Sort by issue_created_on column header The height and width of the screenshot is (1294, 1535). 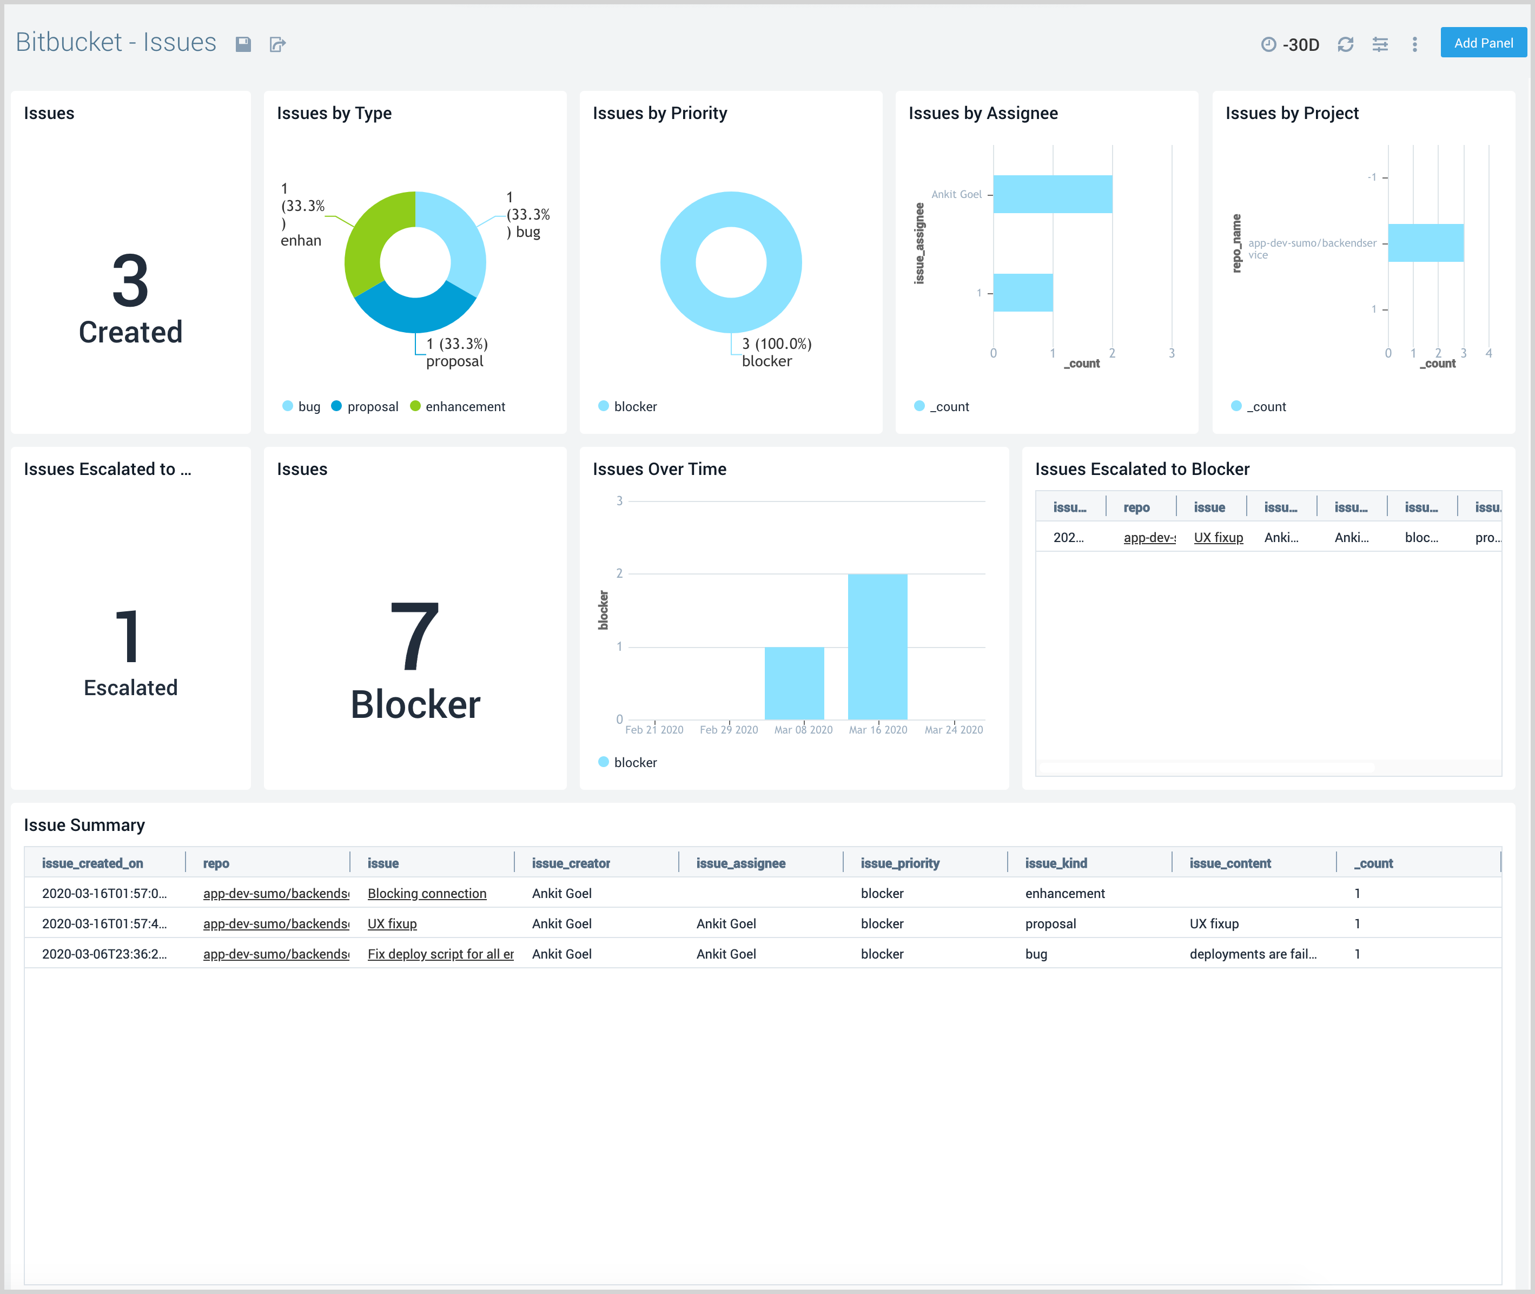[92, 863]
